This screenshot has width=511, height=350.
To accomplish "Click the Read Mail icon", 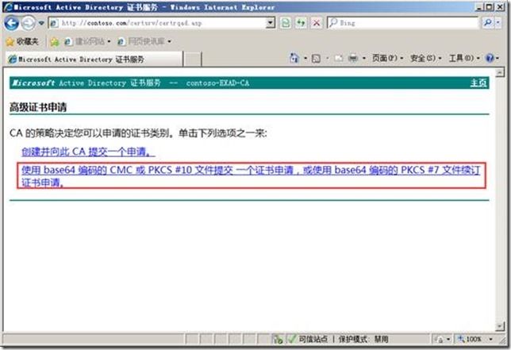I will pyautogui.click(x=339, y=59).
